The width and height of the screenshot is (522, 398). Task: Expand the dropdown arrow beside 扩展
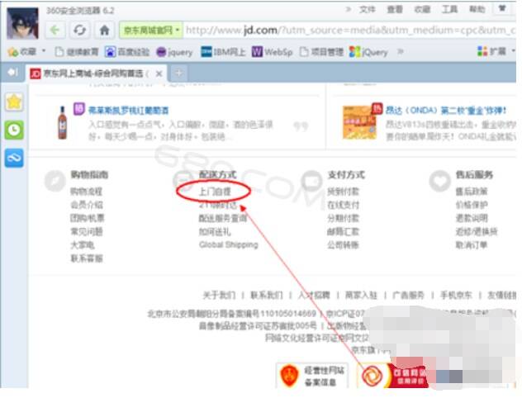514,51
